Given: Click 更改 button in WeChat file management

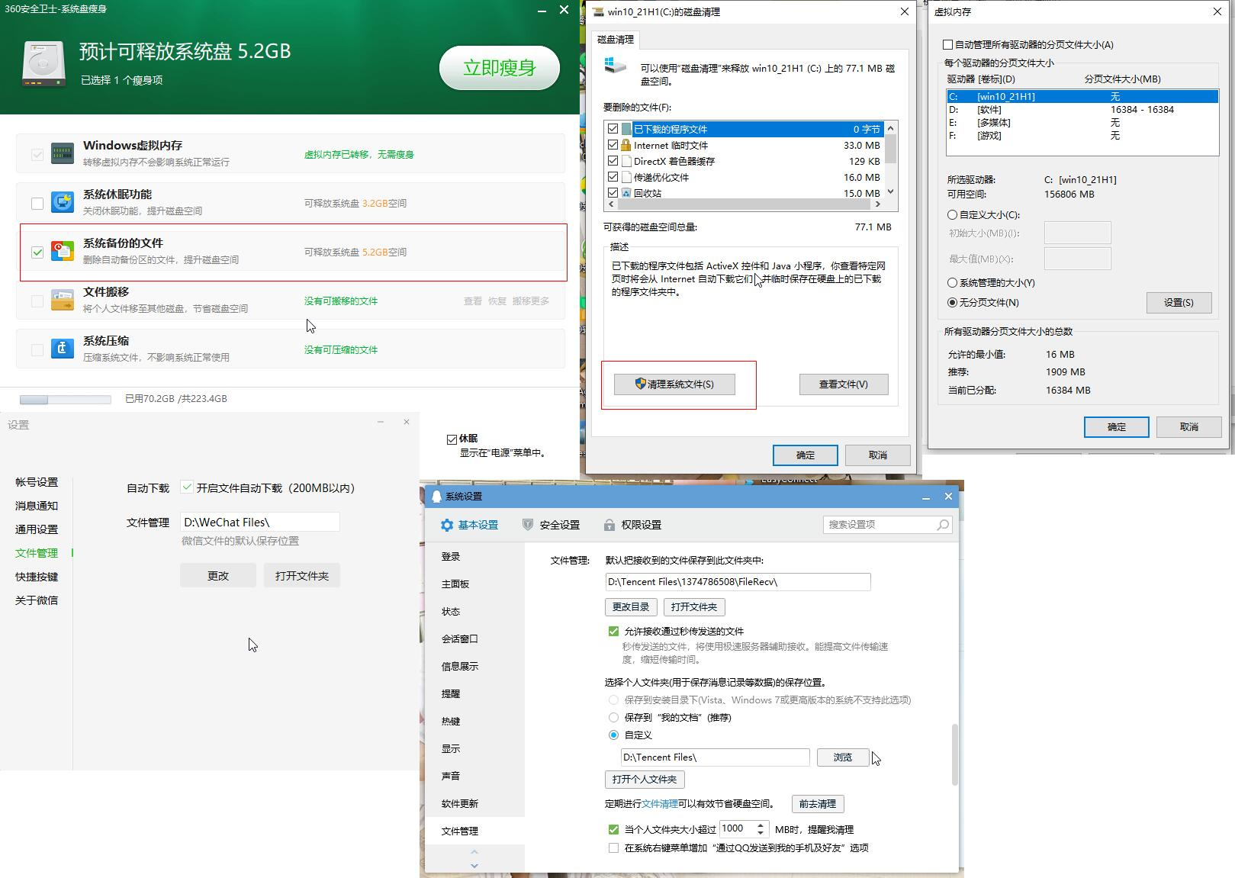Looking at the screenshot, I should point(218,575).
